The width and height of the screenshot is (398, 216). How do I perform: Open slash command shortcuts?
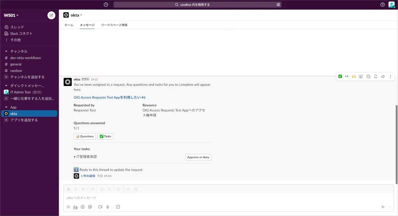[118, 207]
